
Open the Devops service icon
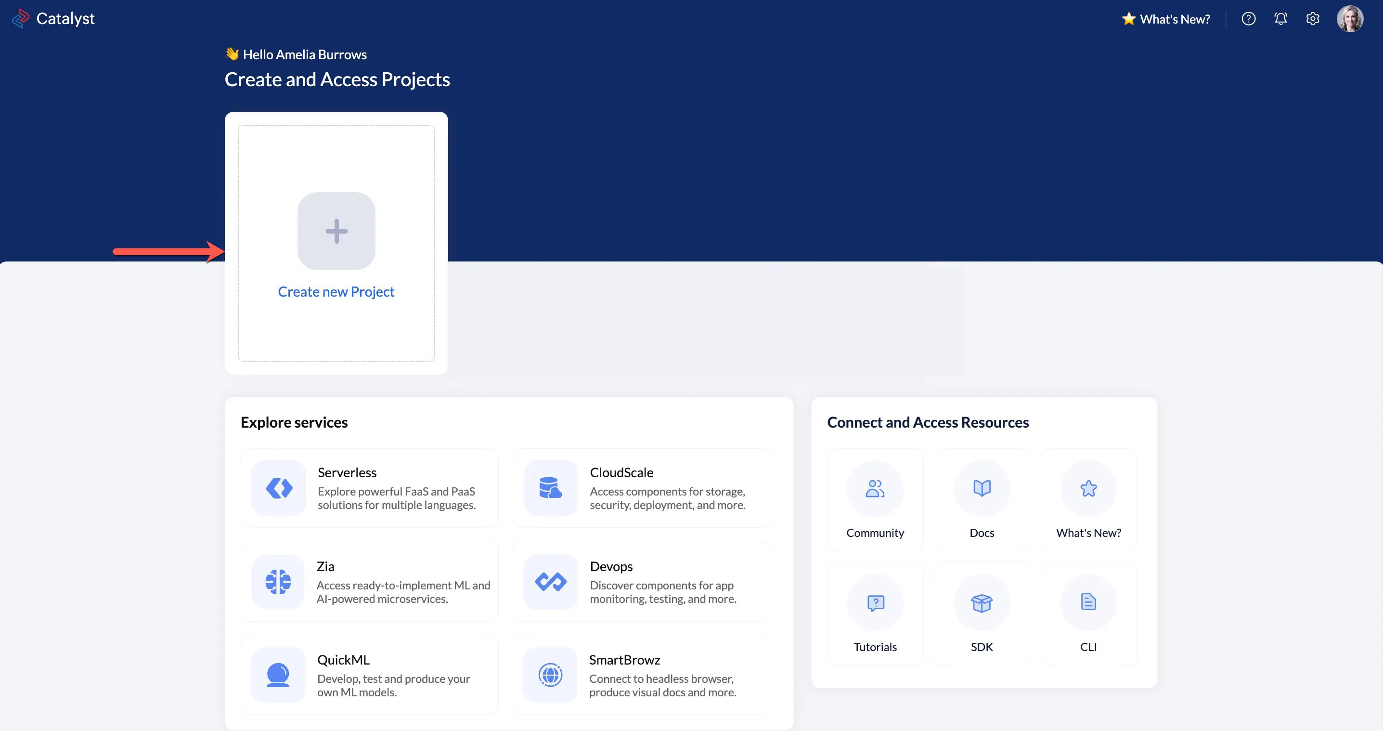pos(550,582)
